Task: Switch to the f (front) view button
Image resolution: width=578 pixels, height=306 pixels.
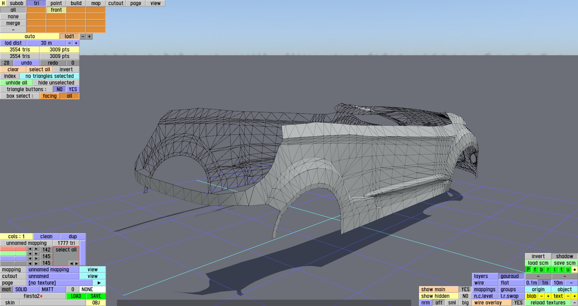Action: [x=535, y=270]
